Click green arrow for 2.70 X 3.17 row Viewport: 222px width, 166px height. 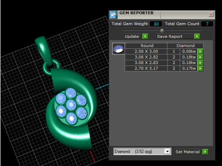pos(200,68)
